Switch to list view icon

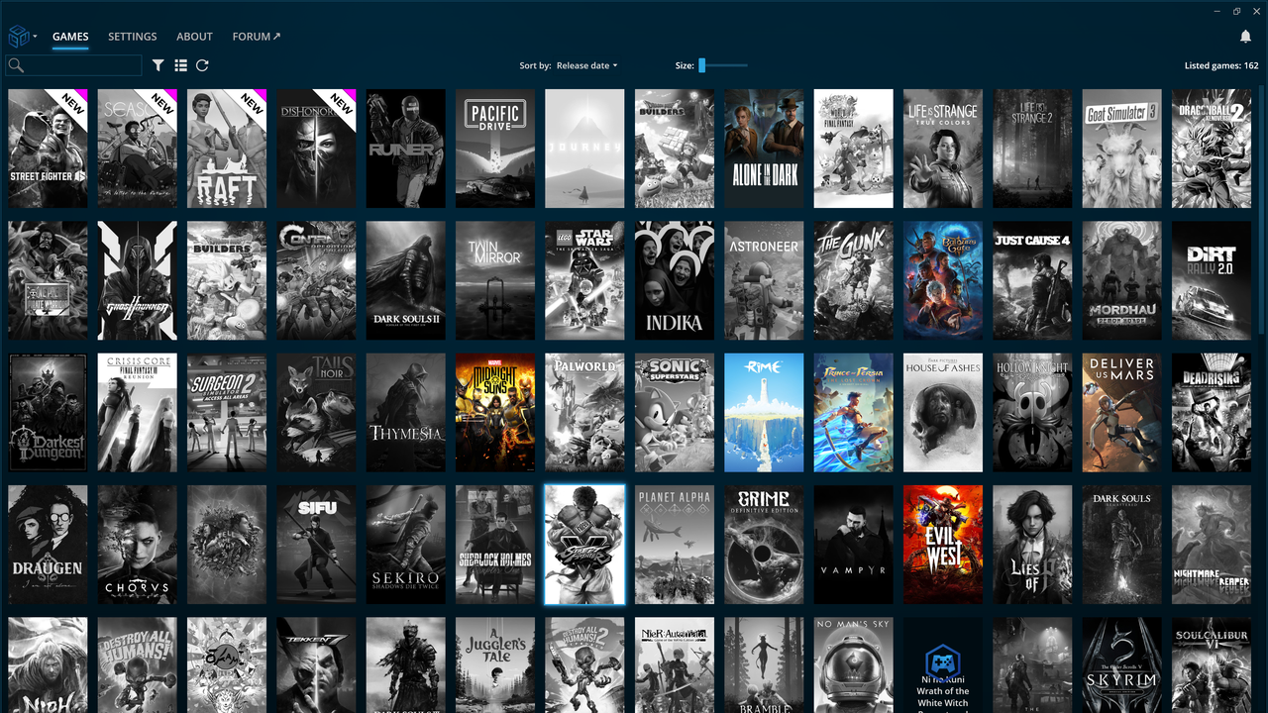[180, 65]
